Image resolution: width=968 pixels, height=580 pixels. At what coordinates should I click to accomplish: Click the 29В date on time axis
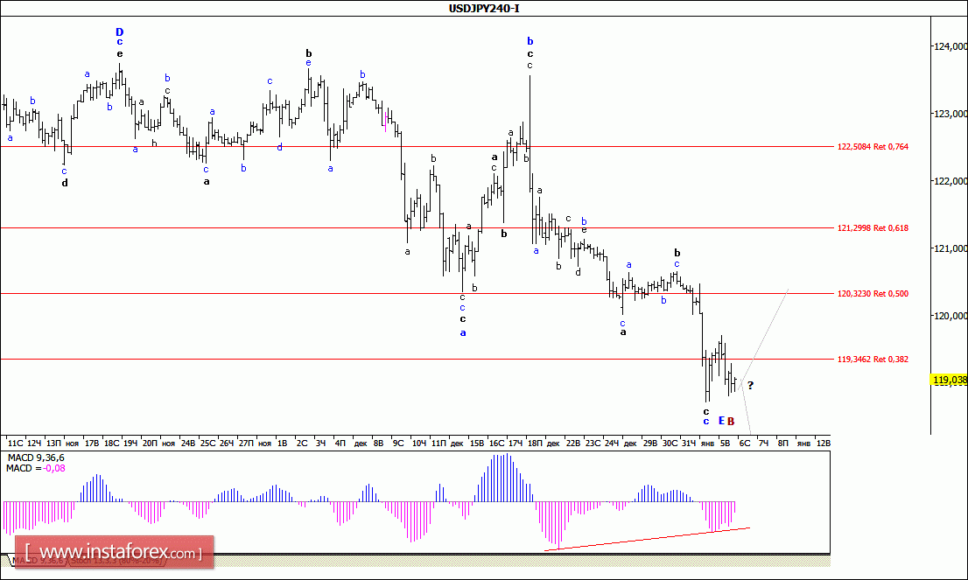(650, 443)
